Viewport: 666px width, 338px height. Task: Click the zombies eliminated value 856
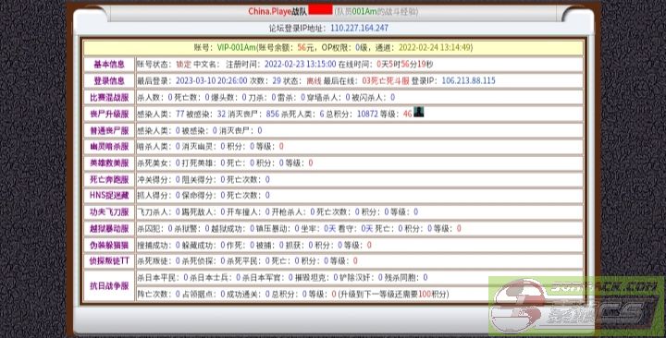[x=273, y=115]
